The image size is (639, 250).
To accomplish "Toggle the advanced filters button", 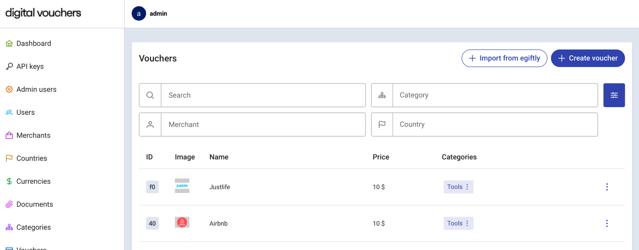I will pos(614,95).
